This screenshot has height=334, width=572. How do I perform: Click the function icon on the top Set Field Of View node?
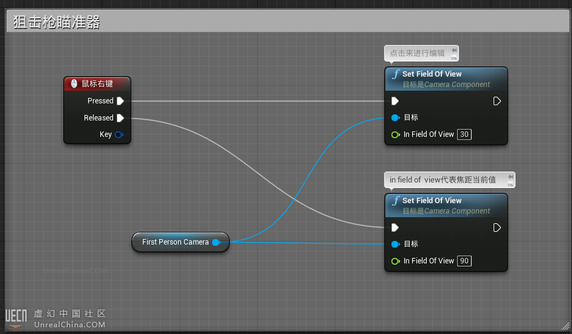point(396,75)
